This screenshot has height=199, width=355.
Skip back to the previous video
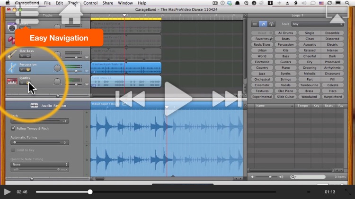(130, 99)
